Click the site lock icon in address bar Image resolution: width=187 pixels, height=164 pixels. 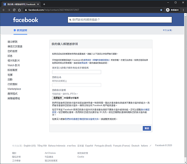click(26, 10)
